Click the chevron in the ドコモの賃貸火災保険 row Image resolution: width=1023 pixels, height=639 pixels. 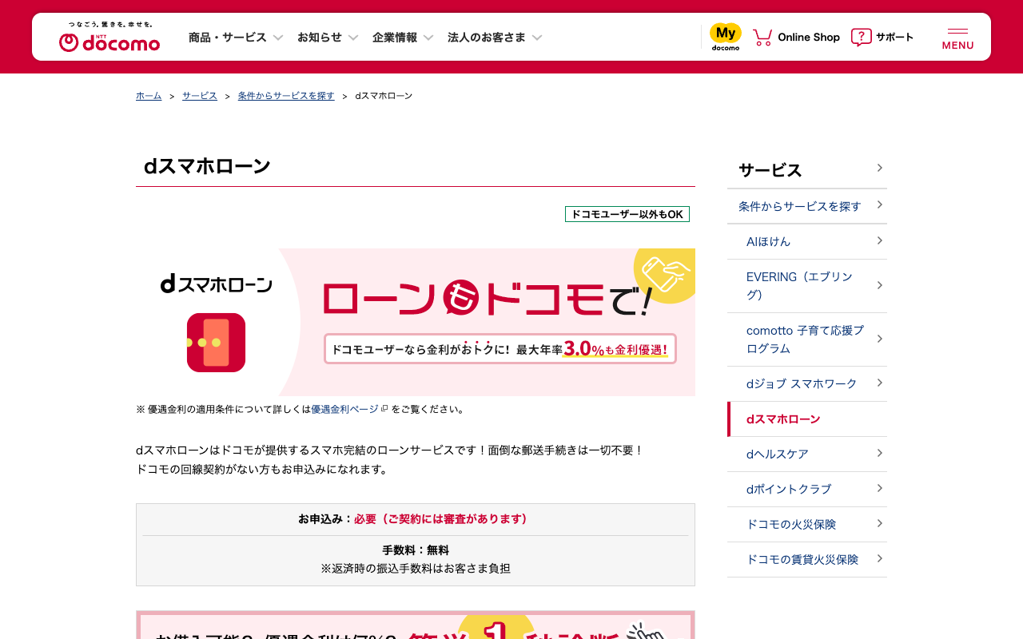point(879,558)
